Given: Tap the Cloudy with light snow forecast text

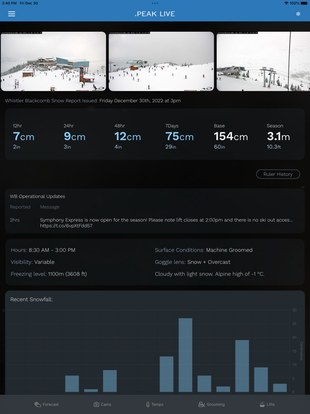Looking at the screenshot, I should tap(209, 274).
